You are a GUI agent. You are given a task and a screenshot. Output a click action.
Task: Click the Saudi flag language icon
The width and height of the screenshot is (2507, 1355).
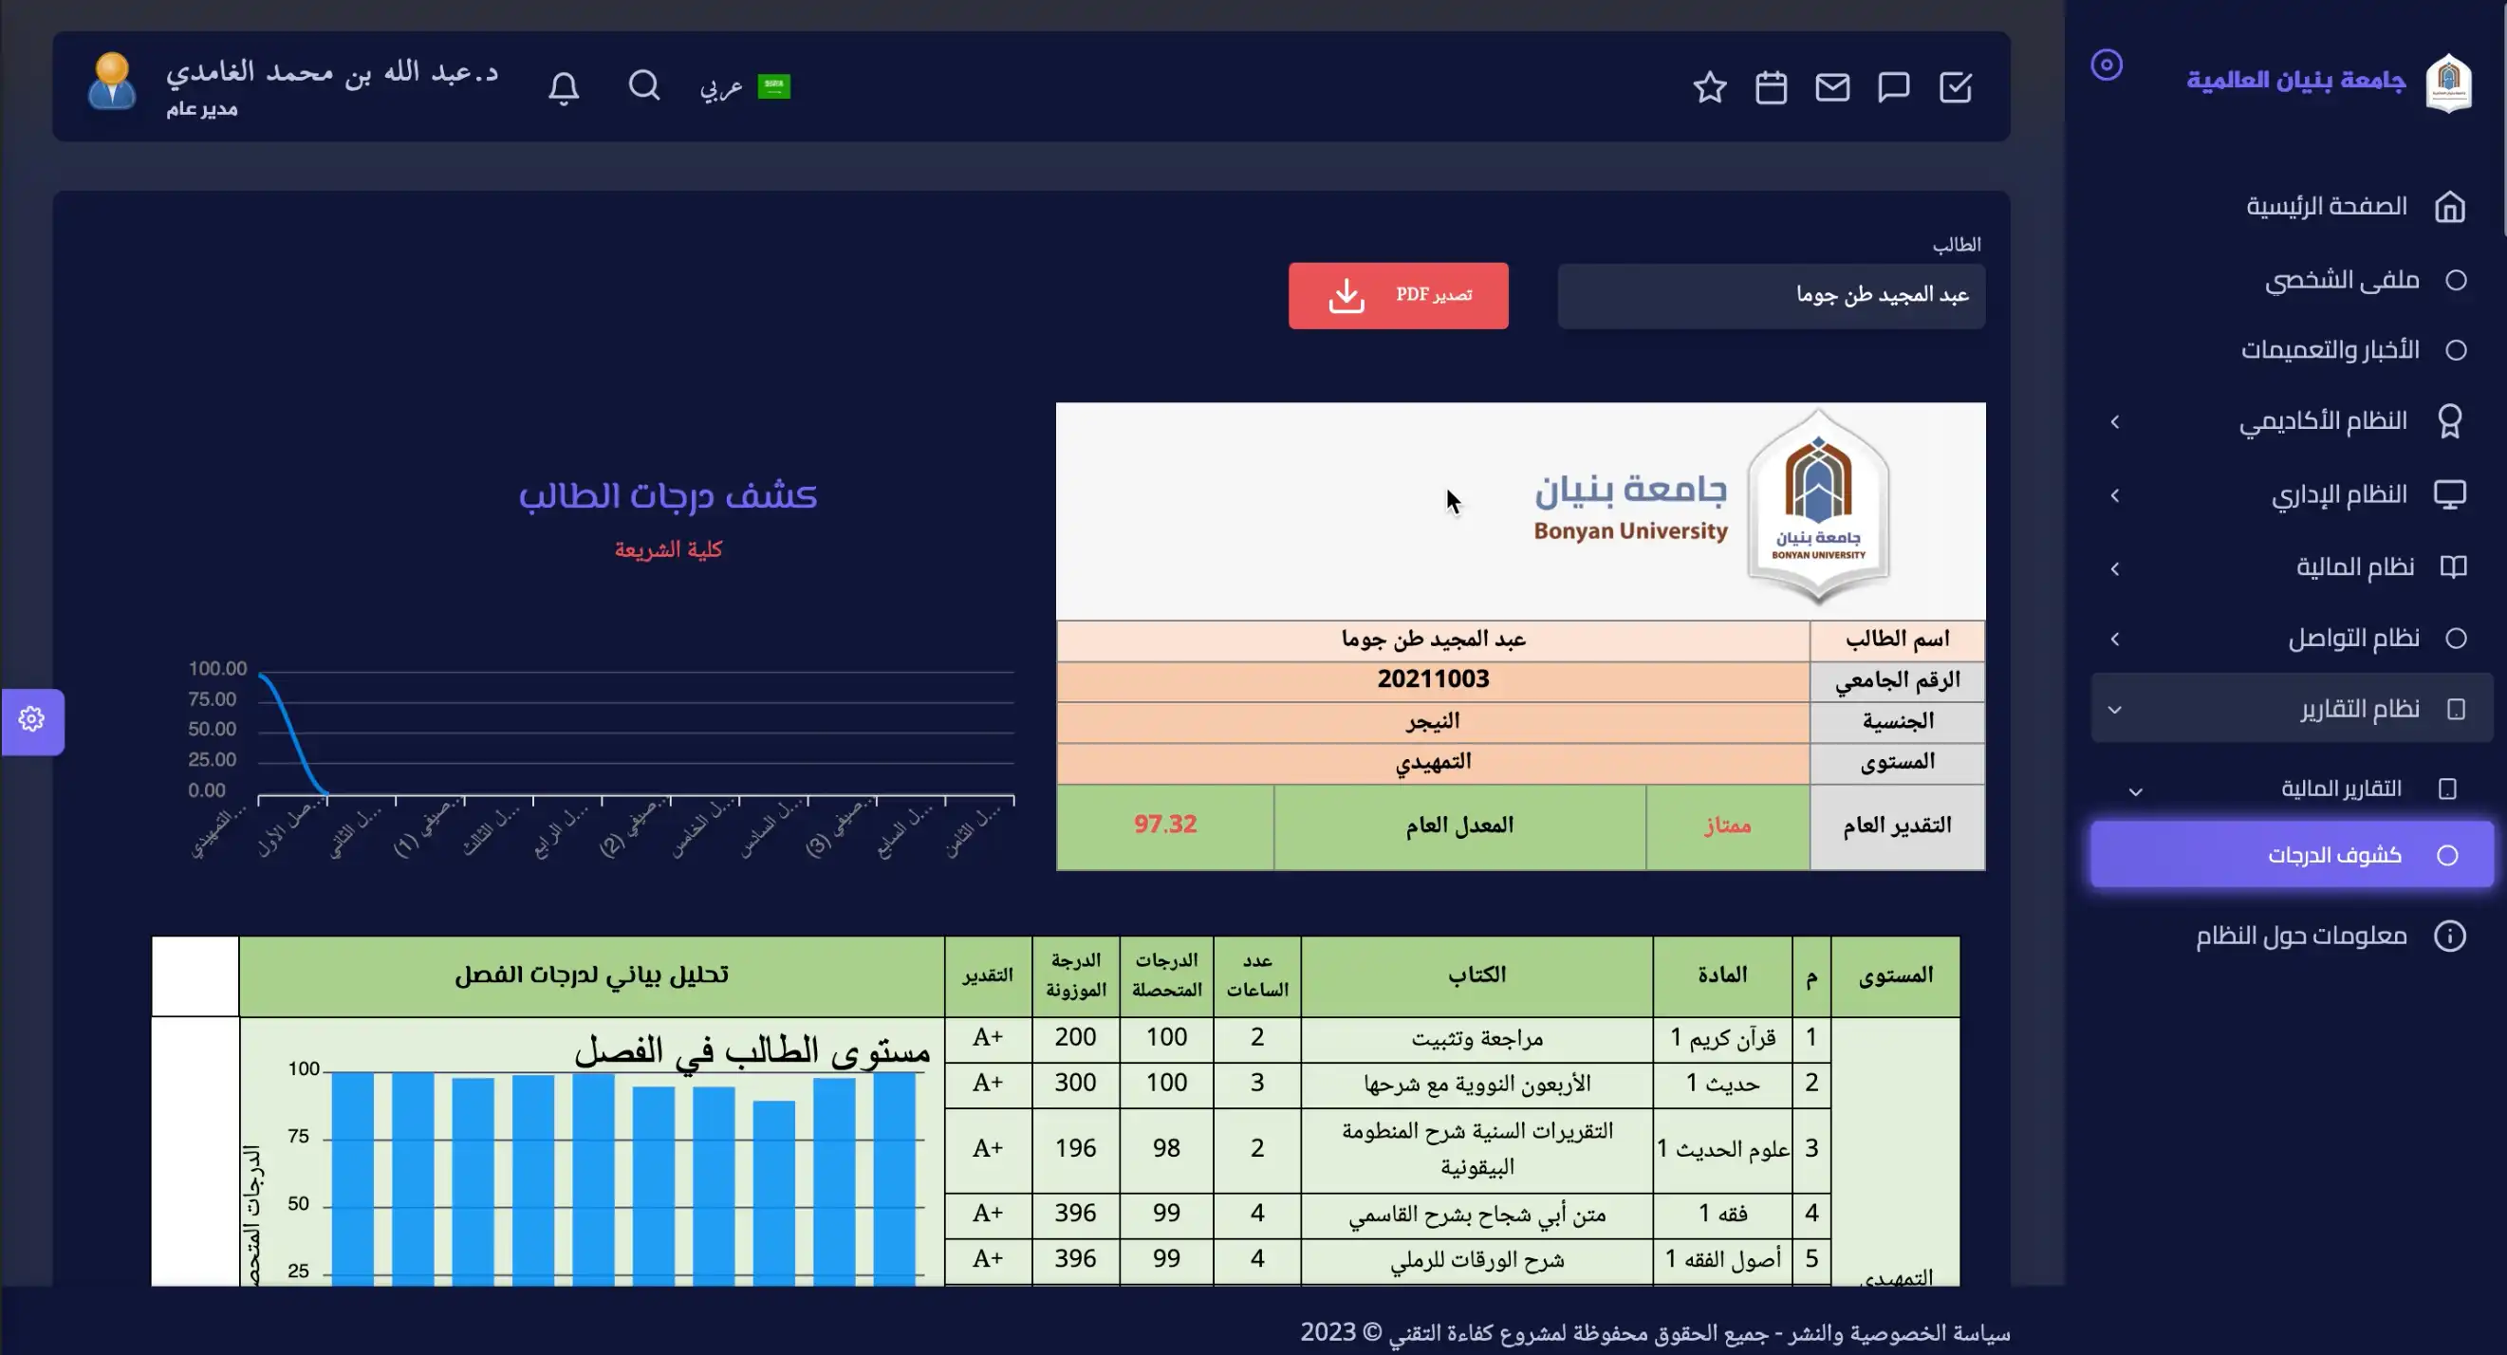click(x=773, y=86)
